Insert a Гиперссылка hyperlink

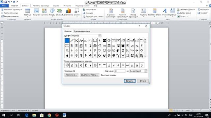[89, 10]
